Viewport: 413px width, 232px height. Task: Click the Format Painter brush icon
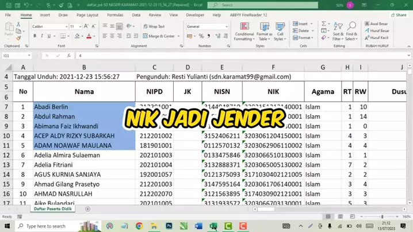(19, 38)
